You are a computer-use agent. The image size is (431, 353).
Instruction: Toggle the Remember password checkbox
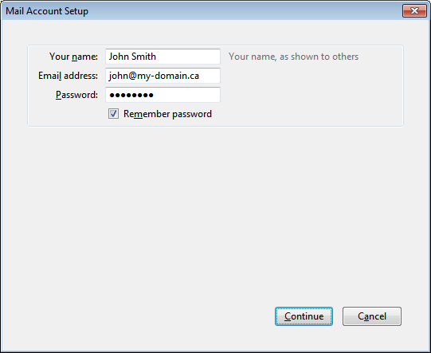[x=113, y=113]
